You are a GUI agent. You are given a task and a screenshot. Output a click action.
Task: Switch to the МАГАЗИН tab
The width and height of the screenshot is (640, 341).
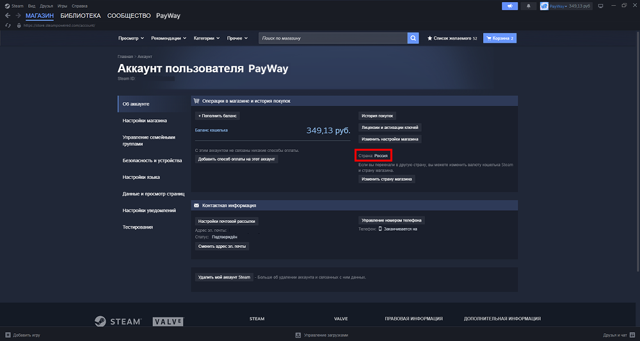tap(40, 16)
